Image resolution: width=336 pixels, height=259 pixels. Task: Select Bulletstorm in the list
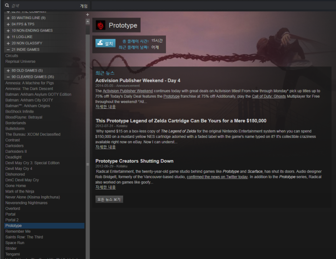click(x=15, y=129)
